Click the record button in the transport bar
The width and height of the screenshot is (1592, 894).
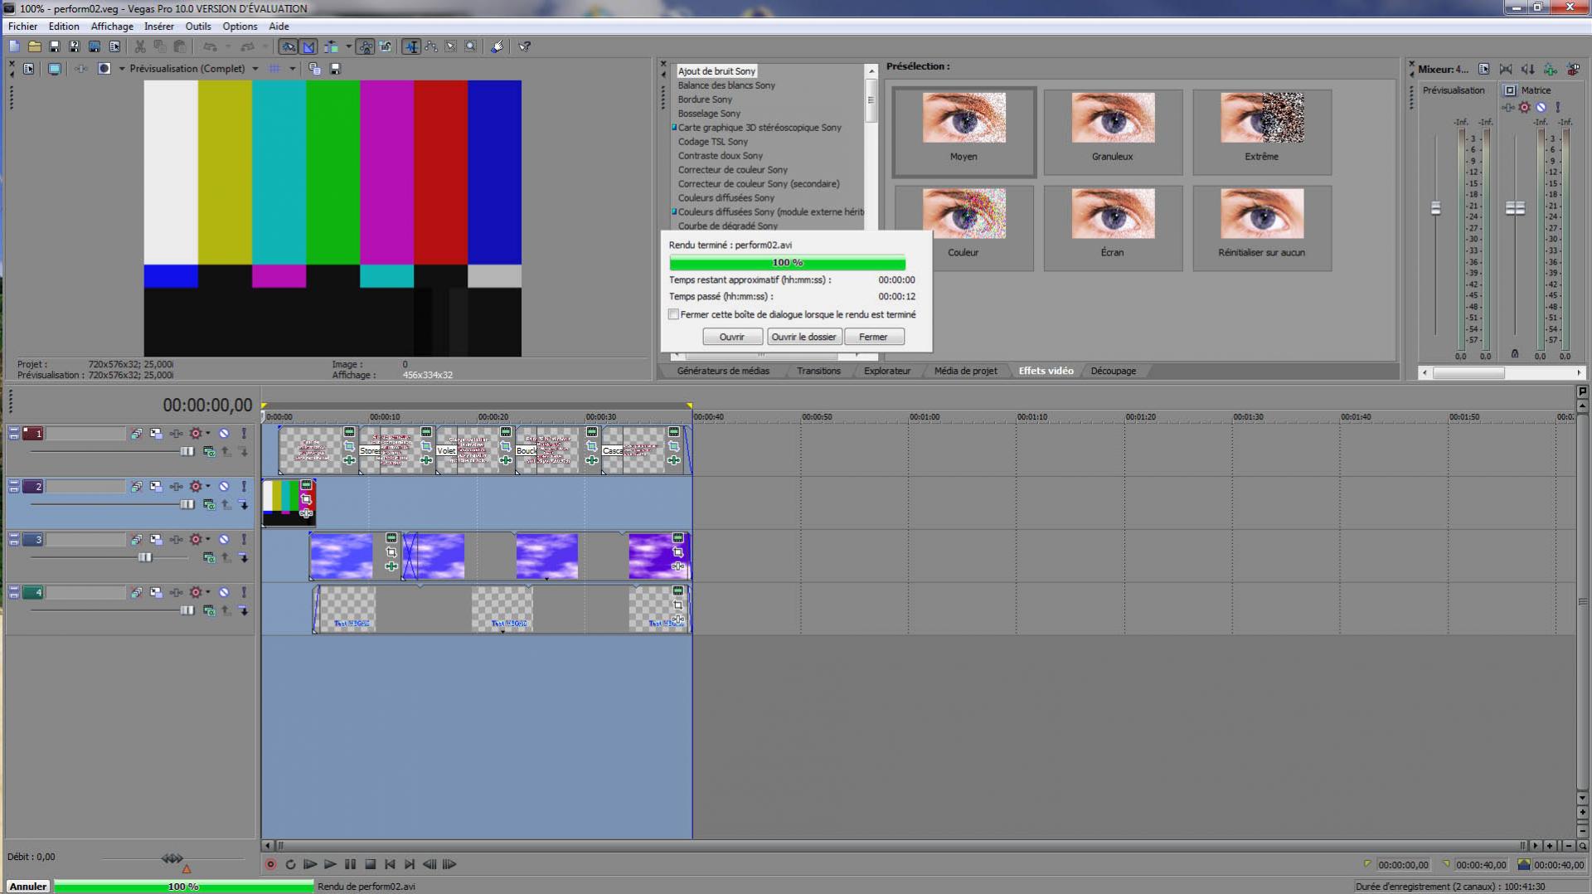[270, 864]
